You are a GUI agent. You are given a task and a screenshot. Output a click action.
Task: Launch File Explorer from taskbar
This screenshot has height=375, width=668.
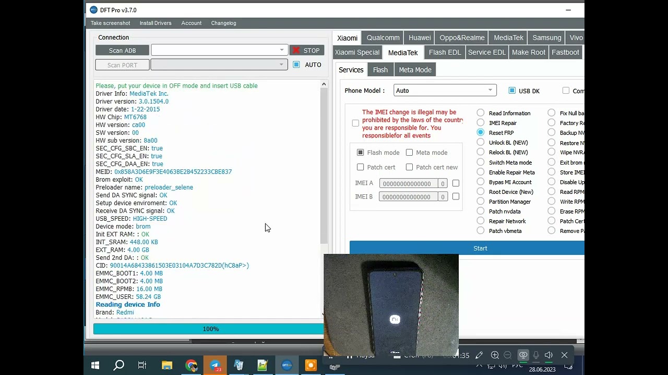coord(166,366)
